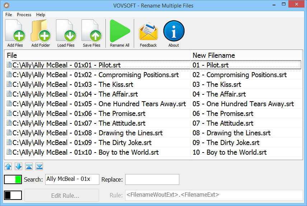Click the file icon of the 01x05 row
307x206 pixels.
point(9,103)
